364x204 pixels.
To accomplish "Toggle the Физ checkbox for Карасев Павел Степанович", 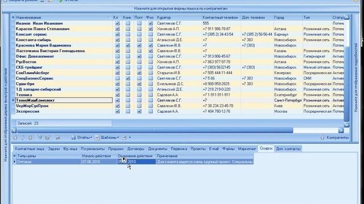I will (151, 29).
